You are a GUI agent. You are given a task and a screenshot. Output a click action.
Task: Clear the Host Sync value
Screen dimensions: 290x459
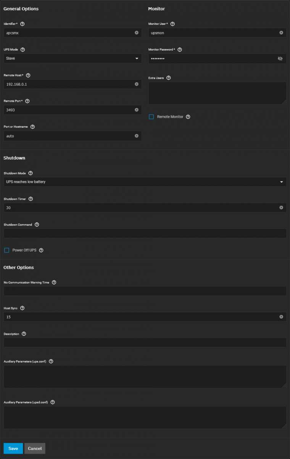pos(281,317)
